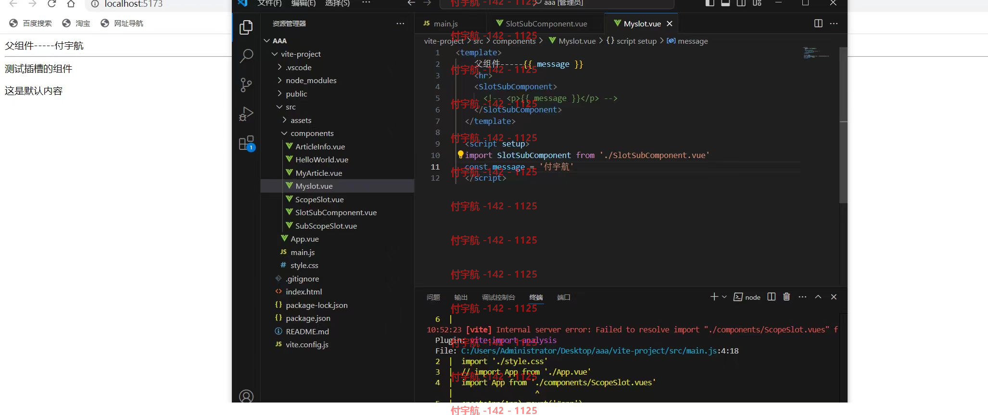The image size is (988, 415).
Task: Open the Accounts icon in activity bar
Action: (246, 396)
